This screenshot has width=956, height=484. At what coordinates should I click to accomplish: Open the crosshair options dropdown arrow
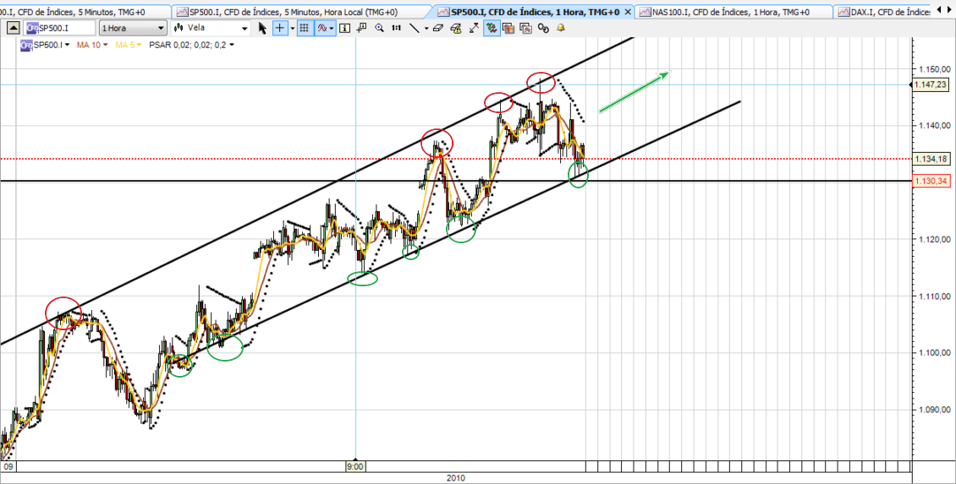(x=293, y=28)
